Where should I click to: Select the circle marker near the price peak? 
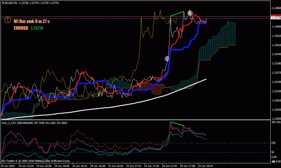[x=190, y=13]
